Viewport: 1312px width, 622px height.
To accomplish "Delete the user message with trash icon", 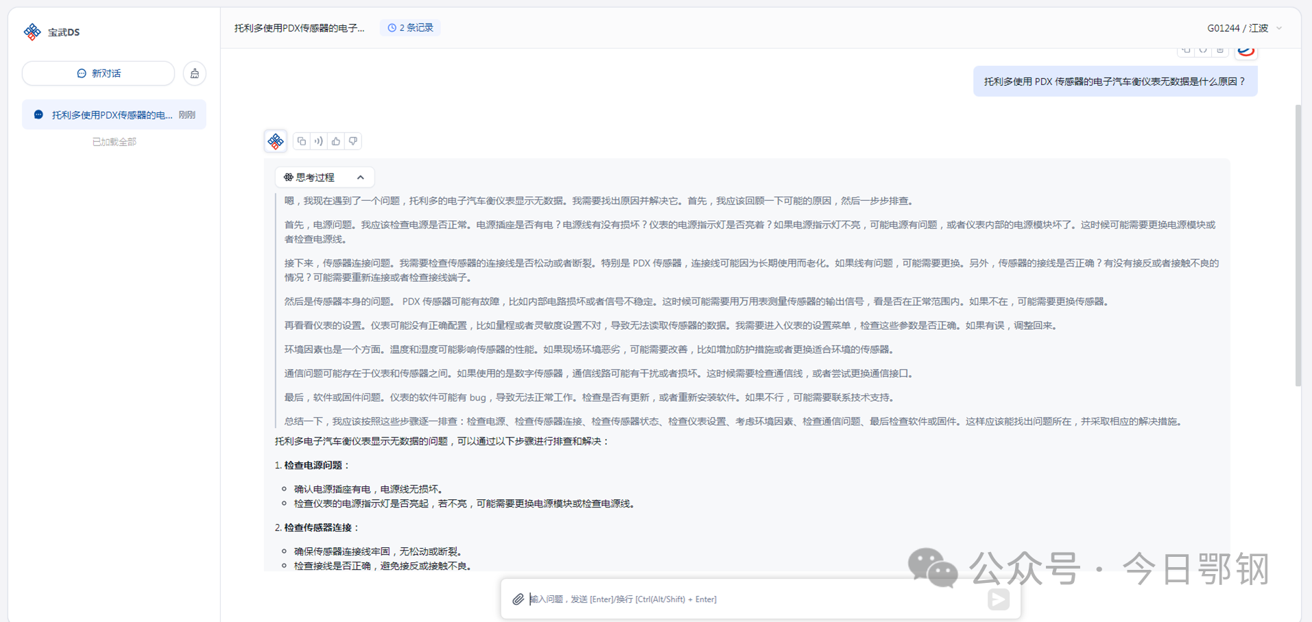I will pyautogui.click(x=1220, y=50).
